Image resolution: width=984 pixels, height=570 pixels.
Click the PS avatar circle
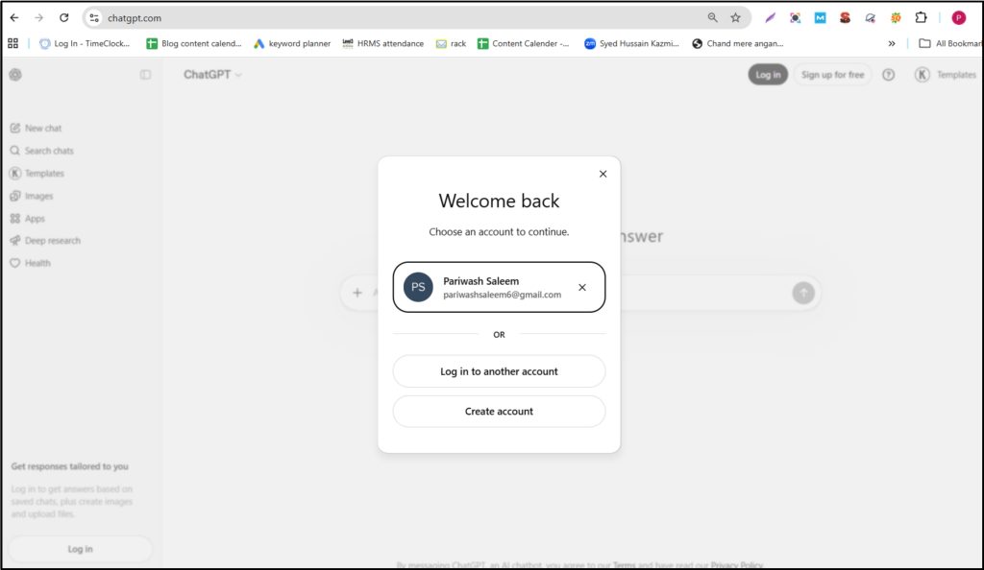pos(418,287)
